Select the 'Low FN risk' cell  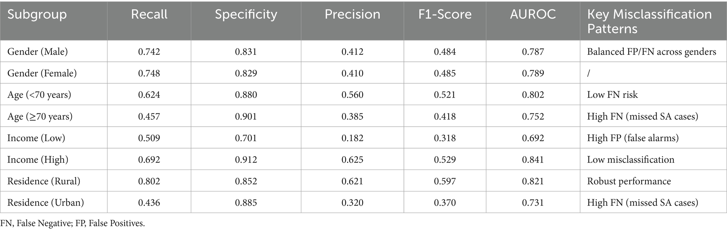click(x=612, y=95)
